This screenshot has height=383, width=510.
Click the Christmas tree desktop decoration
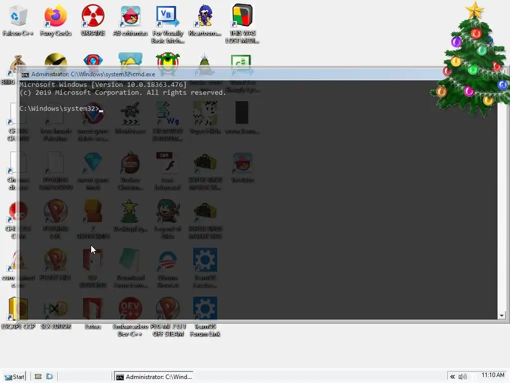tap(472, 59)
